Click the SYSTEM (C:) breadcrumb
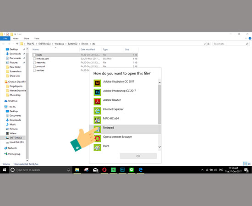 [x=44, y=44]
